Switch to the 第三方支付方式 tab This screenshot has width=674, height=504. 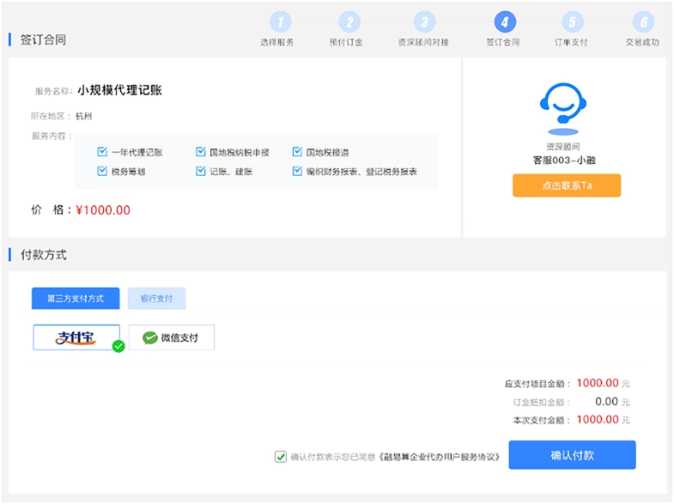click(x=76, y=298)
